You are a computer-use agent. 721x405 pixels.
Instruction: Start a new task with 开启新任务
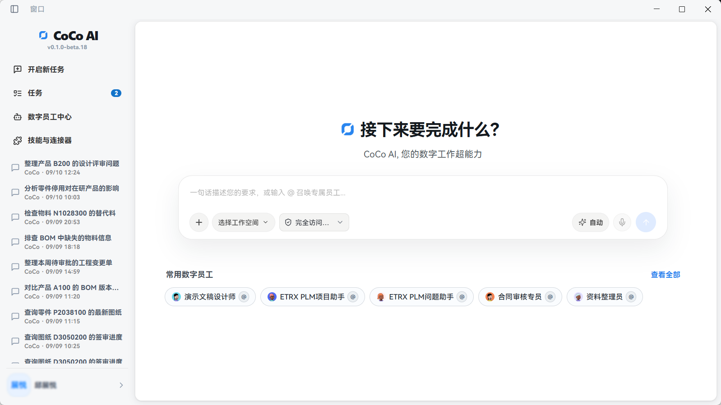point(67,69)
